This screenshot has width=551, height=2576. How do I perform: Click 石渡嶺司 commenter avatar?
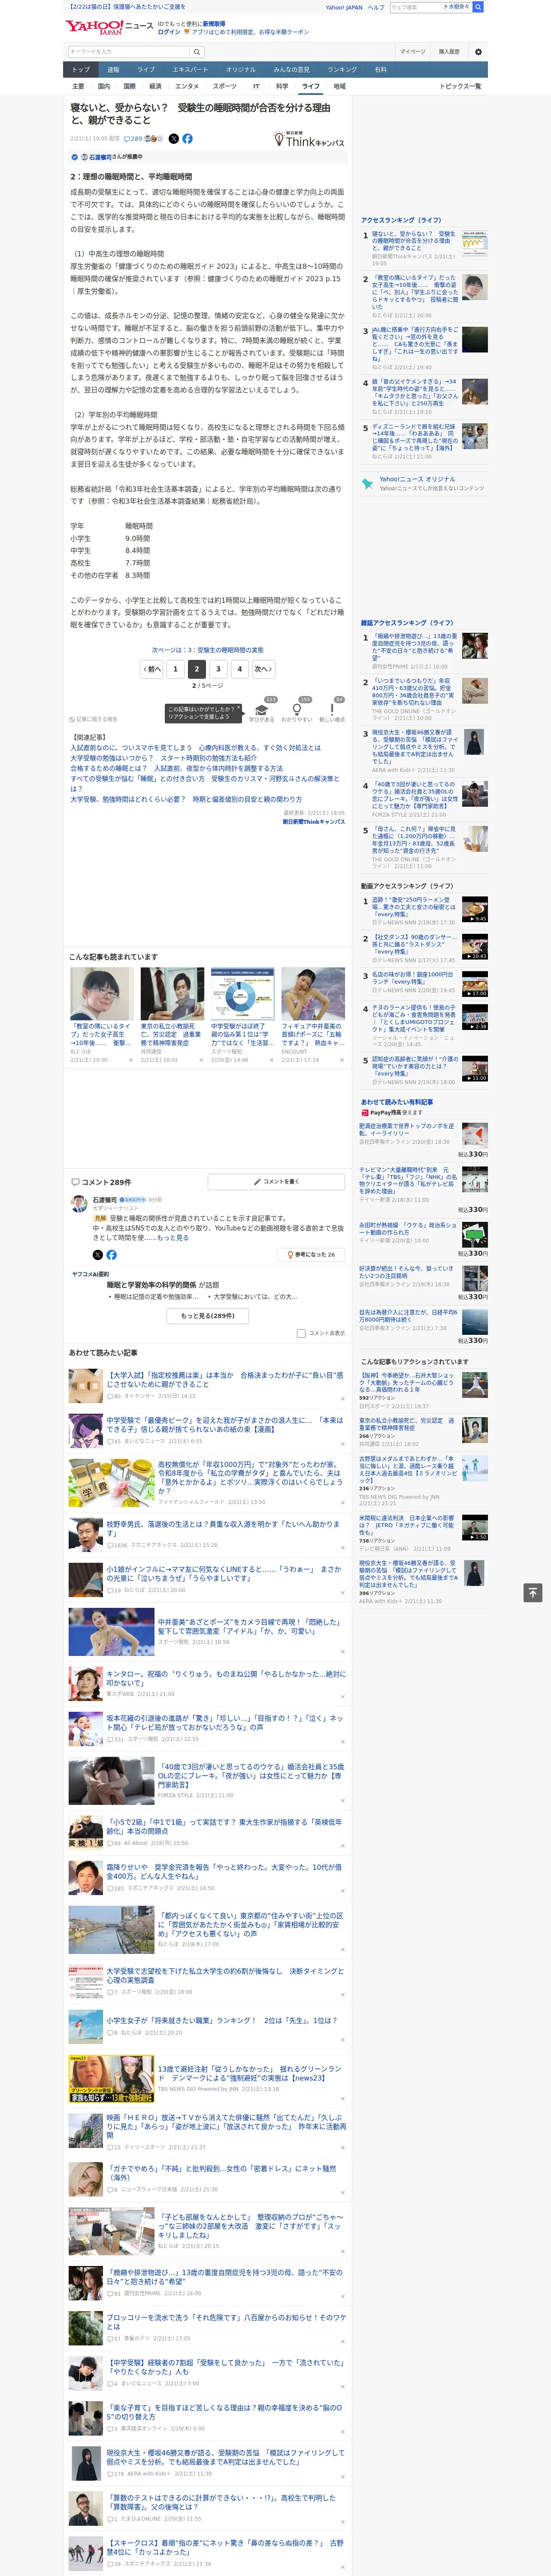[x=78, y=1204]
